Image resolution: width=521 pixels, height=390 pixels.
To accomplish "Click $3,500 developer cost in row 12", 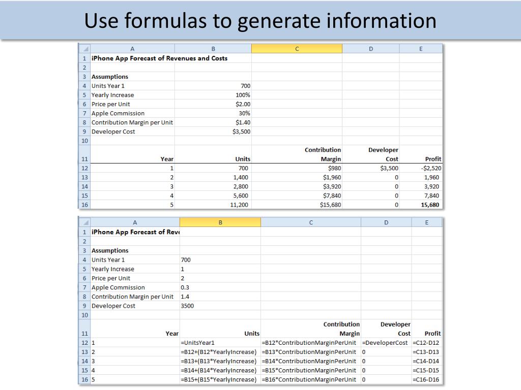I will pos(389,168).
